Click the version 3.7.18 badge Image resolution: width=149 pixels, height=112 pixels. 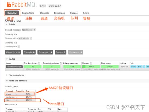click(43, 6)
